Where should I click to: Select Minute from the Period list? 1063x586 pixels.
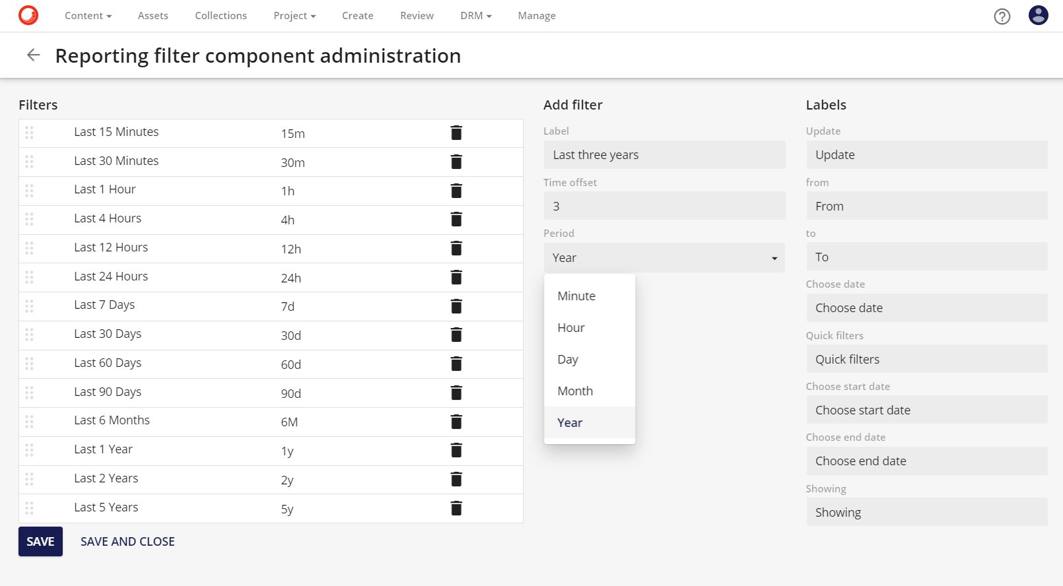click(x=590, y=296)
